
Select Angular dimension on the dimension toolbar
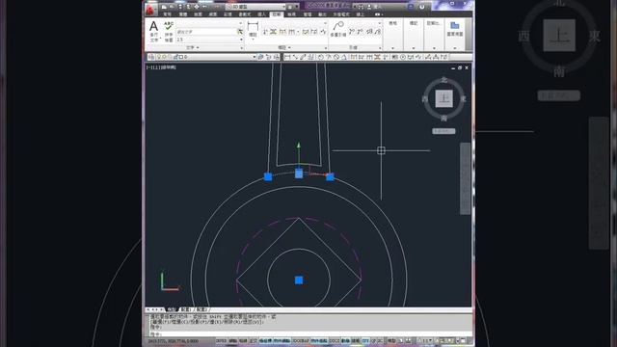click(344, 57)
